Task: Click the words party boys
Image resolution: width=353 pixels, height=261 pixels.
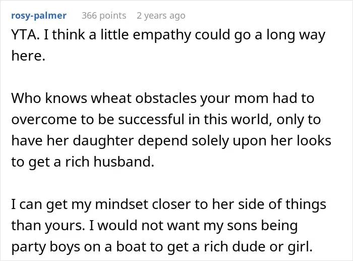Action: 45,247
